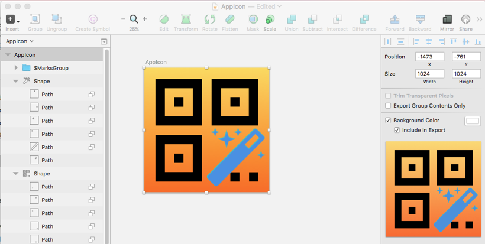Viewport: 485px width, 244px height.
Task: Select the Transform tool
Action: [x=186, y=19]
